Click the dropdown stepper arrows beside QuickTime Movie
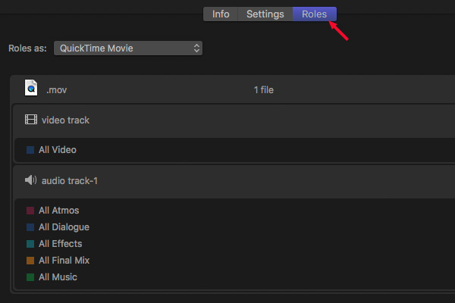455x303 pixels. pyautogui.click(x=196, y=48)
